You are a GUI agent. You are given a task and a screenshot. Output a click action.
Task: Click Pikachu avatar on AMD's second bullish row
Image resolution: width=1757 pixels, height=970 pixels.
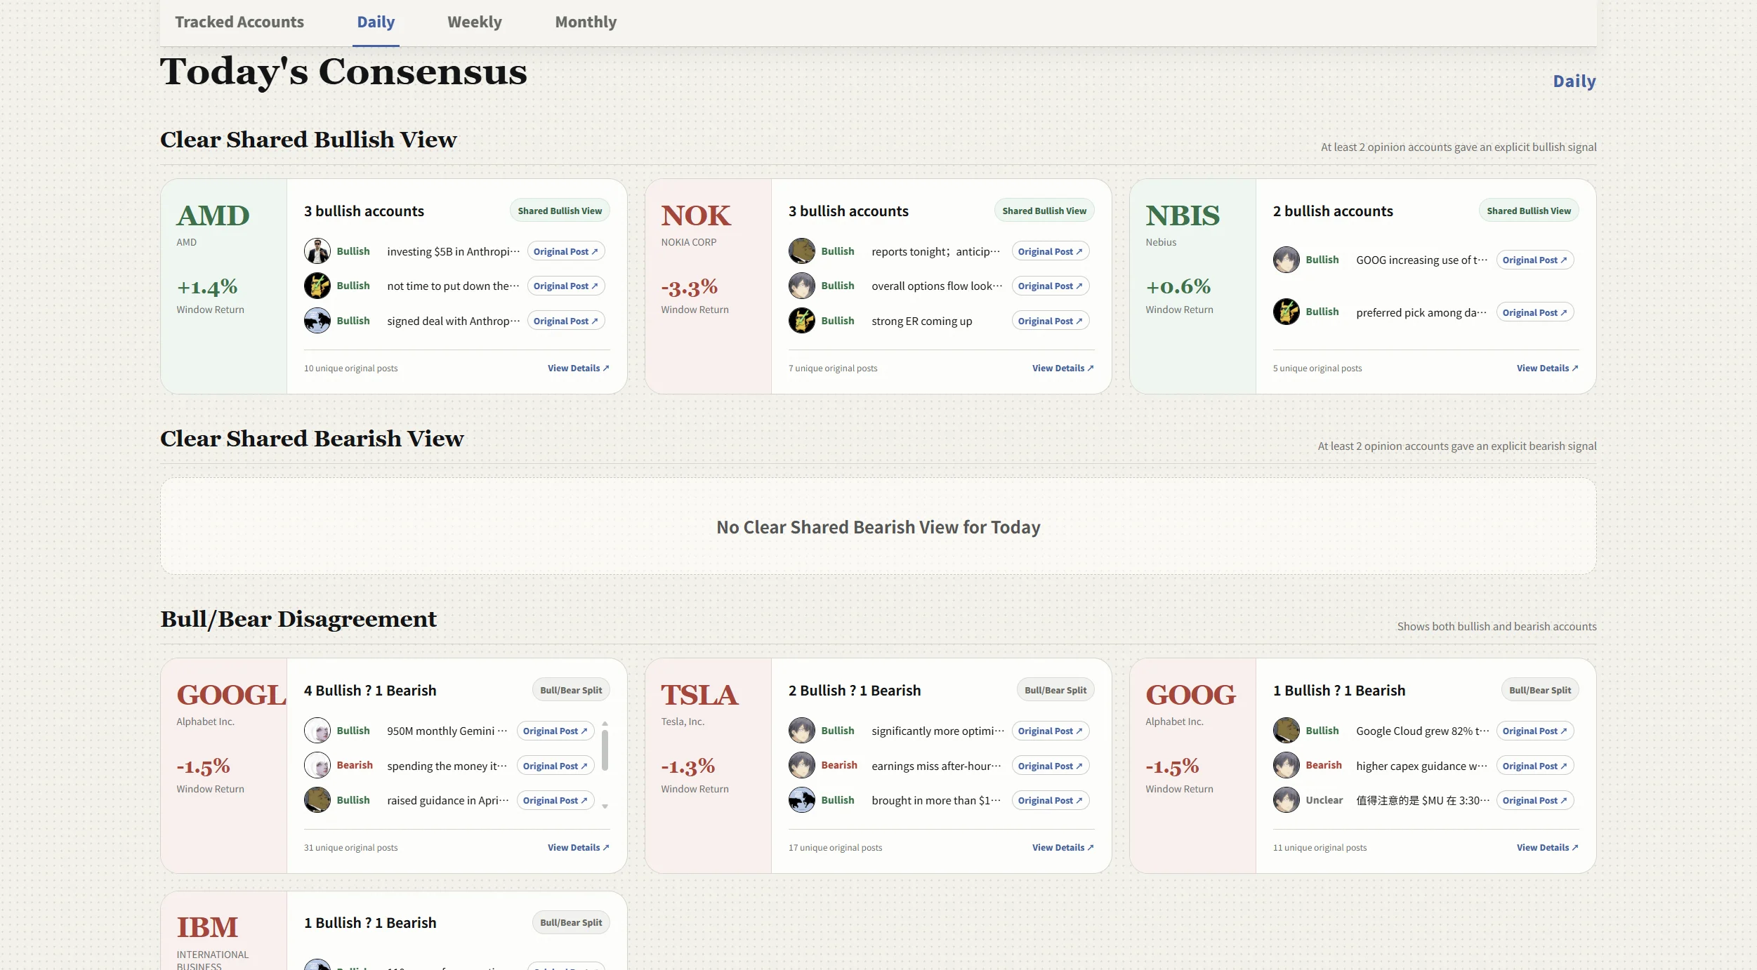point(317,286)
